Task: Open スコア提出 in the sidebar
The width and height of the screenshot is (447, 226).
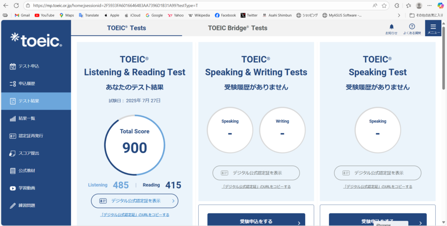Action: coord(29,153)
